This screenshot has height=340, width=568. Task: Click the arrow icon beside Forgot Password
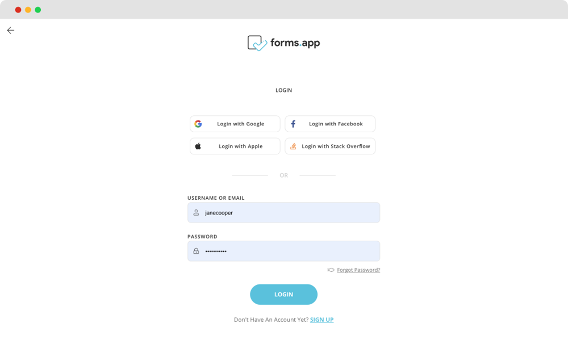[x=330, y=270]
